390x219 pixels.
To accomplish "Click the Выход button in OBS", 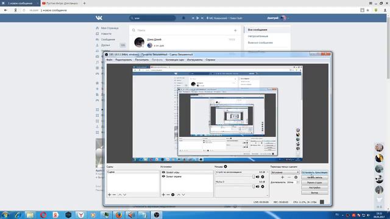I will [314, 192].
